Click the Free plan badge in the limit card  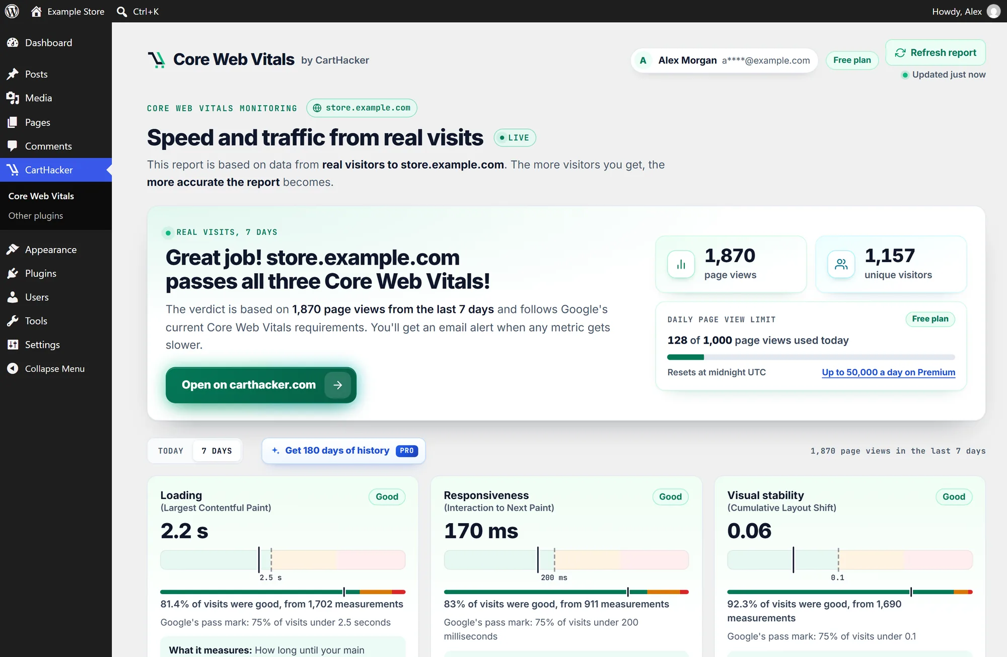930,319
